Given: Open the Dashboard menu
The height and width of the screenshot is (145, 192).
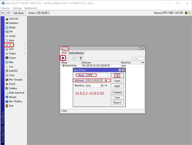Looking at the screenshot, I should click(30, 8).
